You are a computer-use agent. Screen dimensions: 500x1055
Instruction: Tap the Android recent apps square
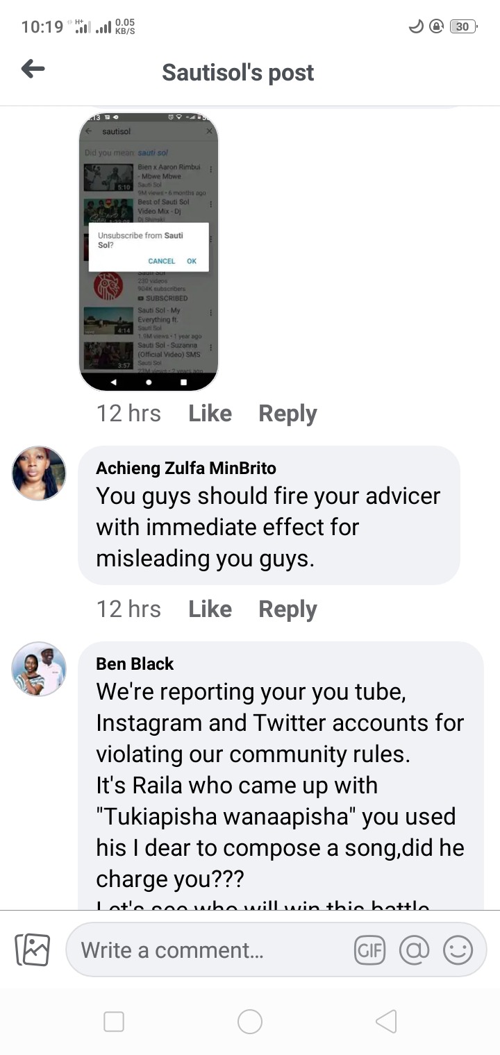click(x=114, y=1022)
